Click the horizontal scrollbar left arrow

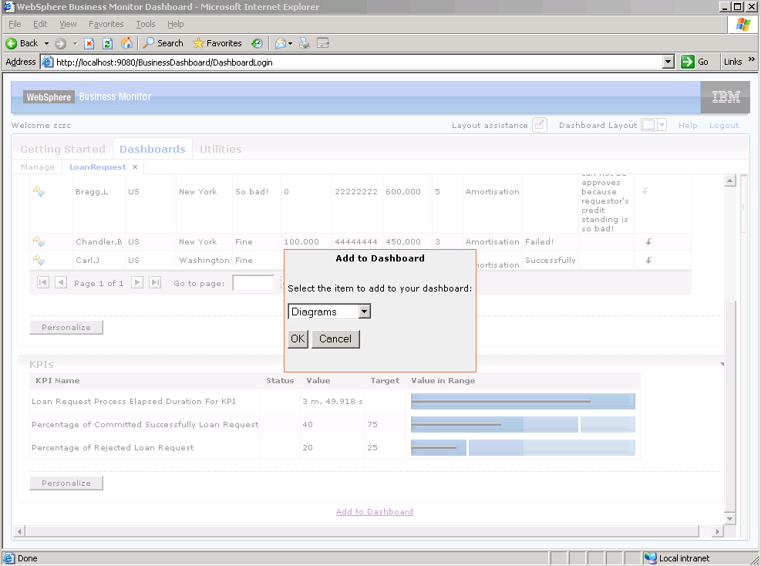coord(19,531)
